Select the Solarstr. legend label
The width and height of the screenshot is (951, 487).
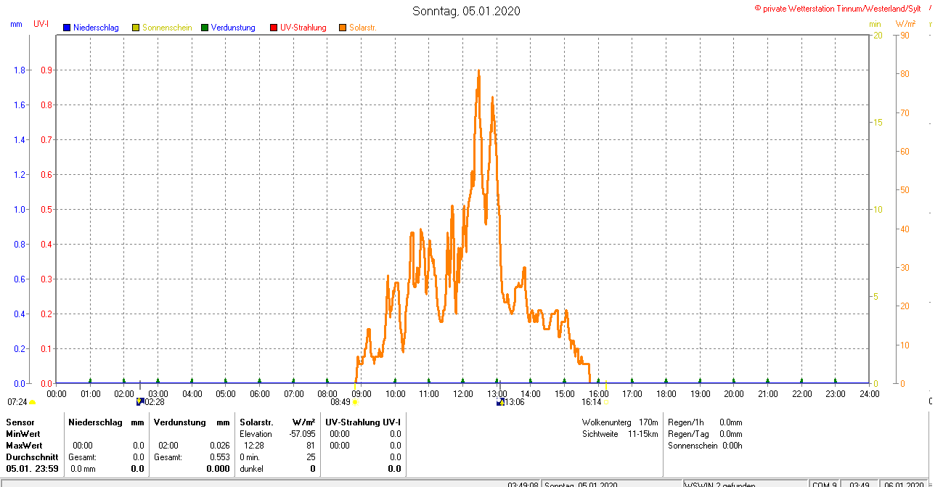[362, 28]
